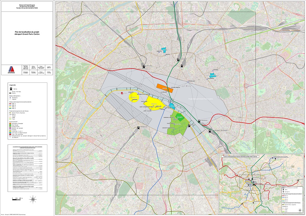Click the yellow circular Terminal 1 zone
Screen dimensions: 306x216
click(x=134, y=98)
